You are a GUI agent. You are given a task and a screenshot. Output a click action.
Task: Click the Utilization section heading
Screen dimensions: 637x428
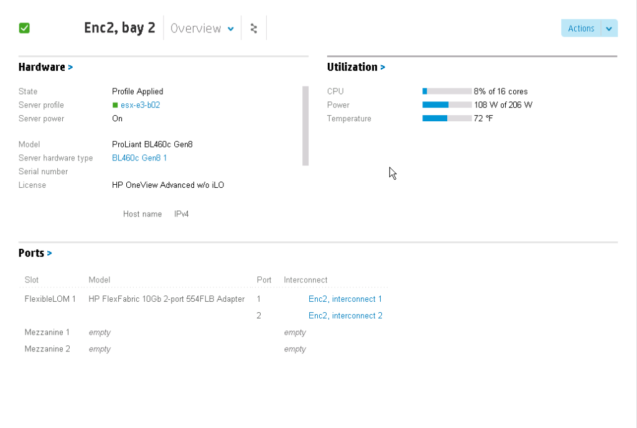[352, 67]
